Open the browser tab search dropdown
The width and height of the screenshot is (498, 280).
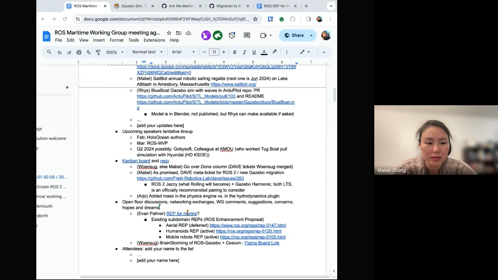(x=331, y=6)
